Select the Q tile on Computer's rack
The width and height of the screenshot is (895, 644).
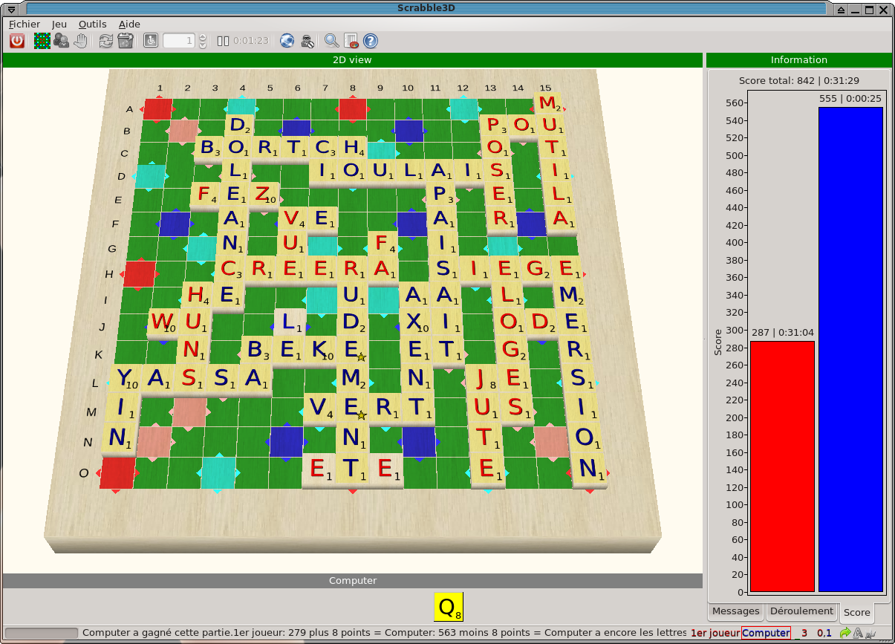(x=449, y=607)
